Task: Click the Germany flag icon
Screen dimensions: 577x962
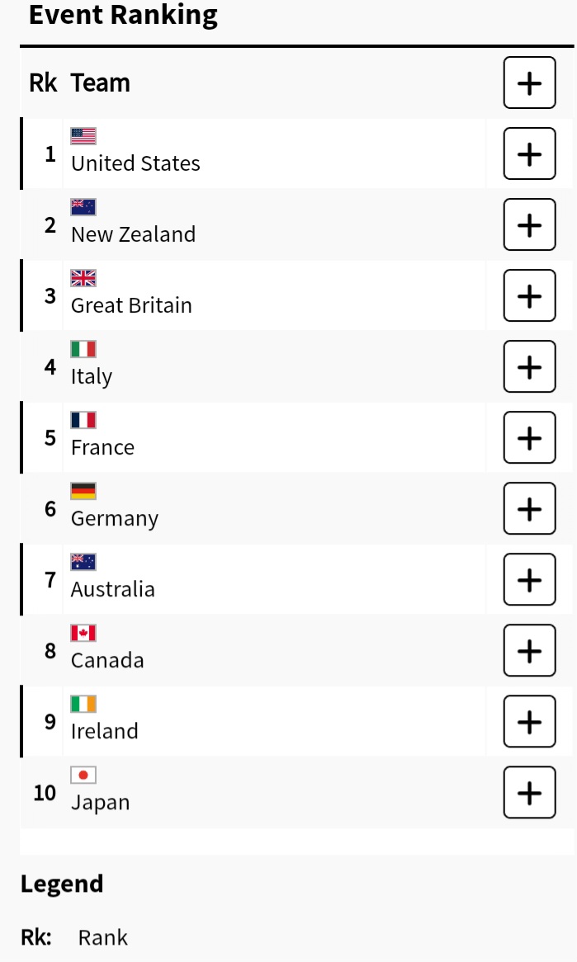Action: (x=83, y=491)
